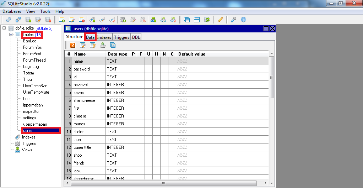Click the new table icon
Viewport: 363px width, 188px height.
[x=62, y=20]
